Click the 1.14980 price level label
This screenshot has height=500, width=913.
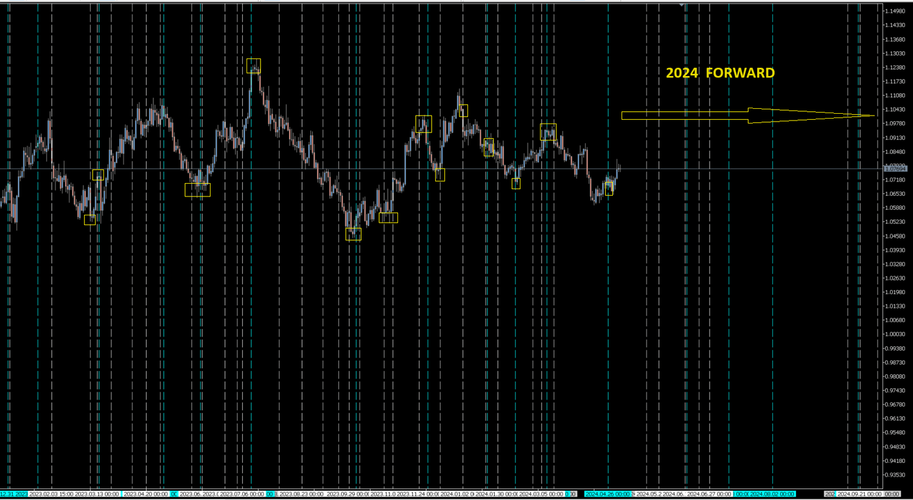point(896,11)
